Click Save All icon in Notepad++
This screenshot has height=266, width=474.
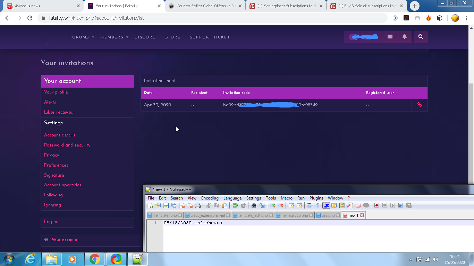coord(174,205)
